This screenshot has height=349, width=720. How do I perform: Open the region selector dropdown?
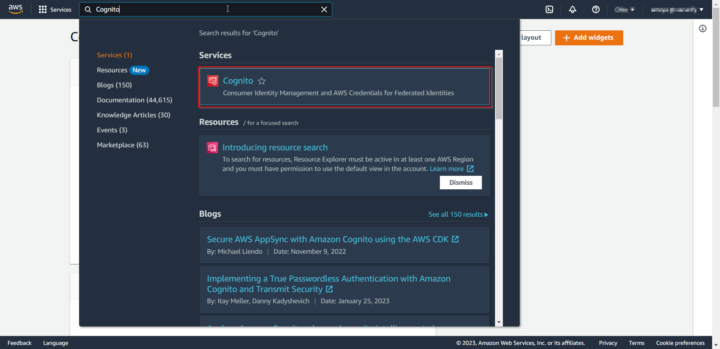tap(624, 9)
